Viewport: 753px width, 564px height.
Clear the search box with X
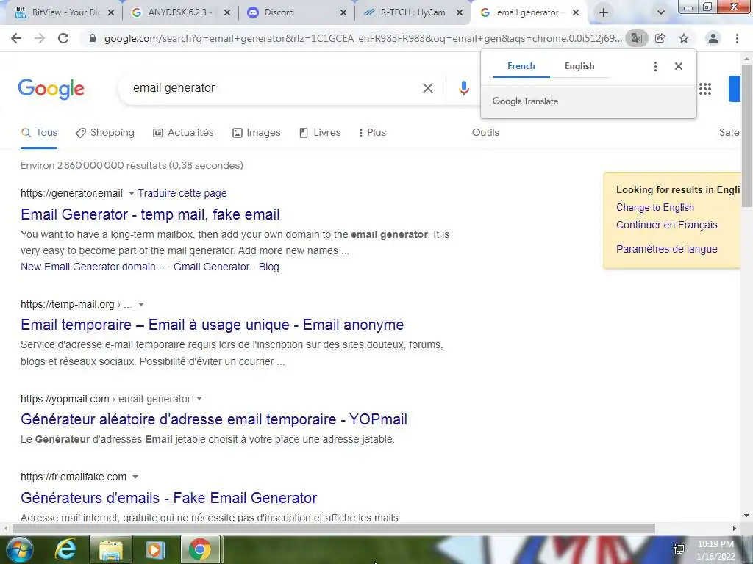coord(428,88)
